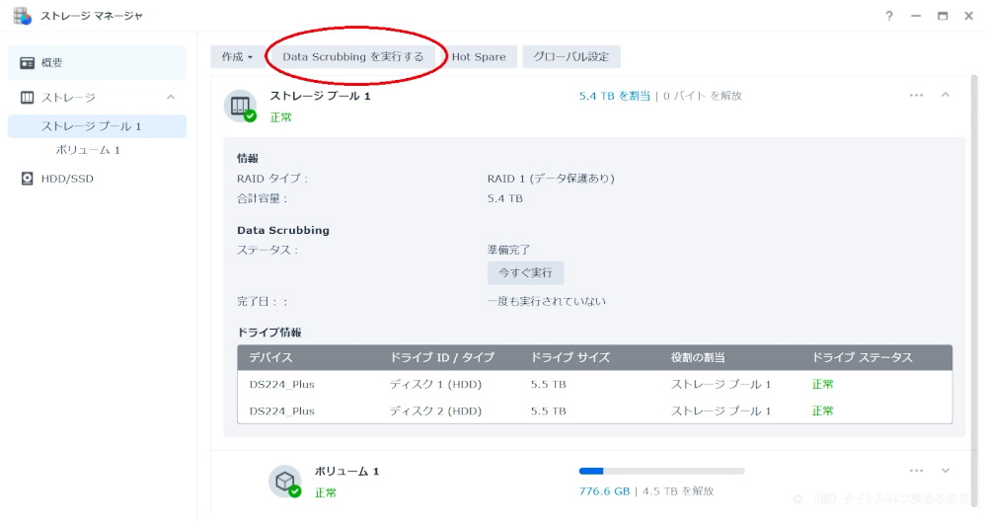Click the Storage Manager app icon in title bar
The image size is (987, 522).
[22, 16]
